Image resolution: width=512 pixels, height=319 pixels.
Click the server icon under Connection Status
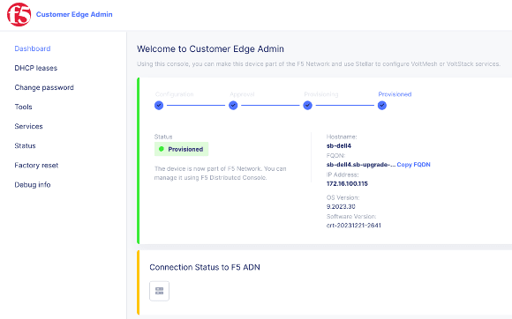tap(160, 291)
